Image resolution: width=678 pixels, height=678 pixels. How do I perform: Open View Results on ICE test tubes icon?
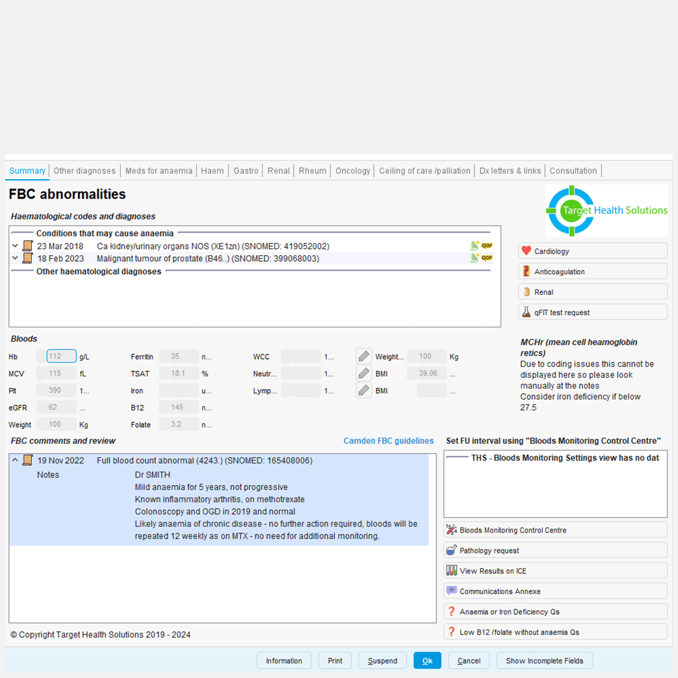coord(451,570)
